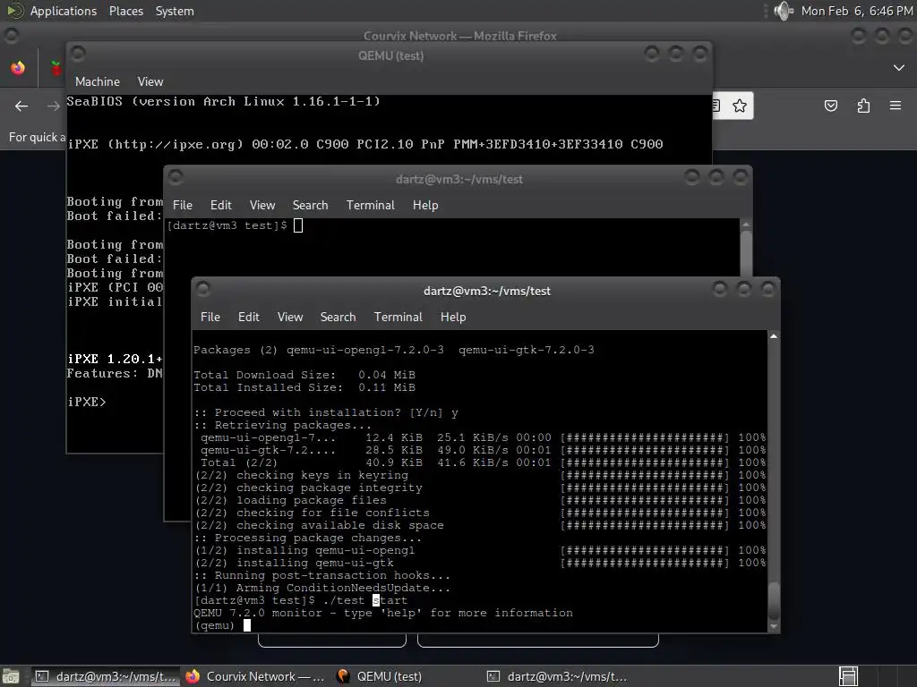Viewport: 917px width, 687px height.
Task: Click front terminal title dartz@vm3:~/vms/test
Action: tap(486, 291)
